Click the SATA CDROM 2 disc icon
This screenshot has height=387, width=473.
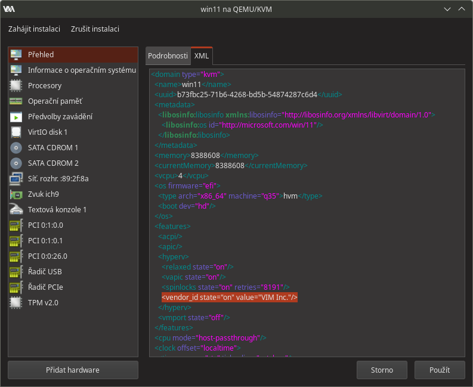pos(16,163)
